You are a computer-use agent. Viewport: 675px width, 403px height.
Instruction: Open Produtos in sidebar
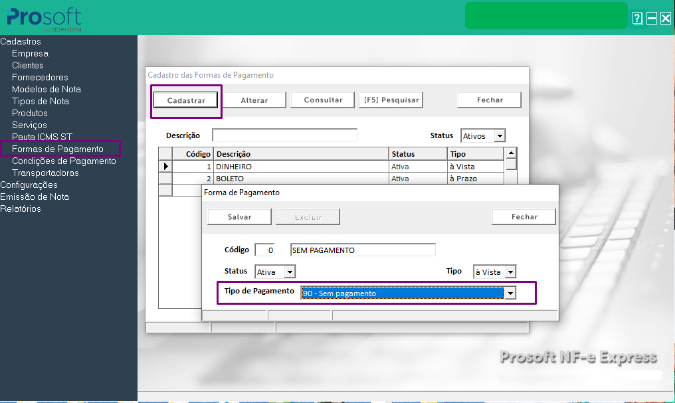tap(30, 113)
